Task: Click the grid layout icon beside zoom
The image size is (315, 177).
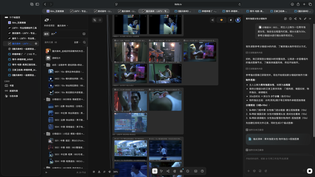Action: [94, 172]
